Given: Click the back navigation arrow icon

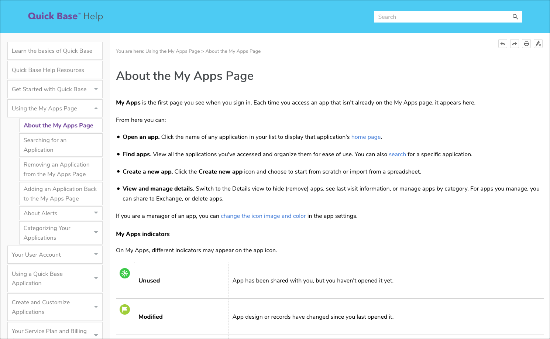Looking at the screenshot, I should [x=503, y=44].
